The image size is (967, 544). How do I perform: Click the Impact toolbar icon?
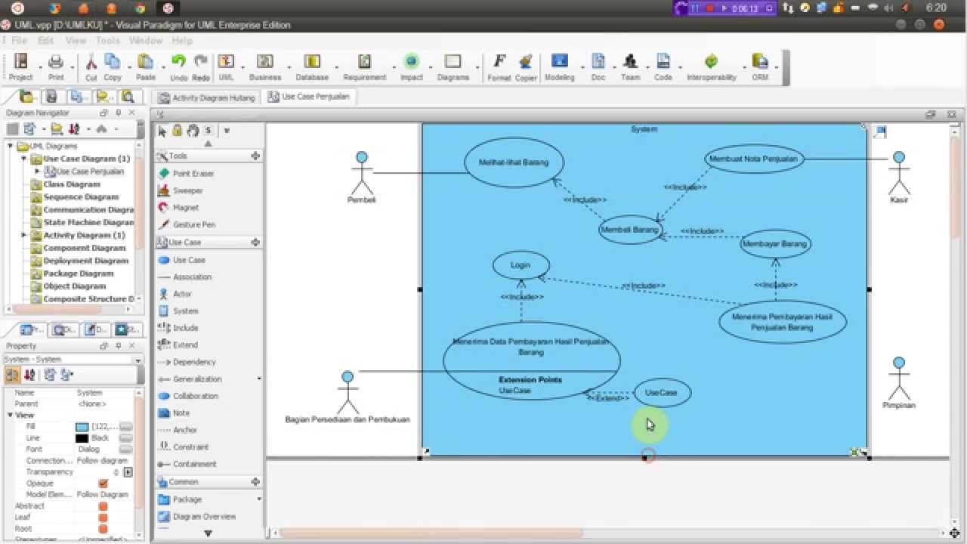pos(412,66)
